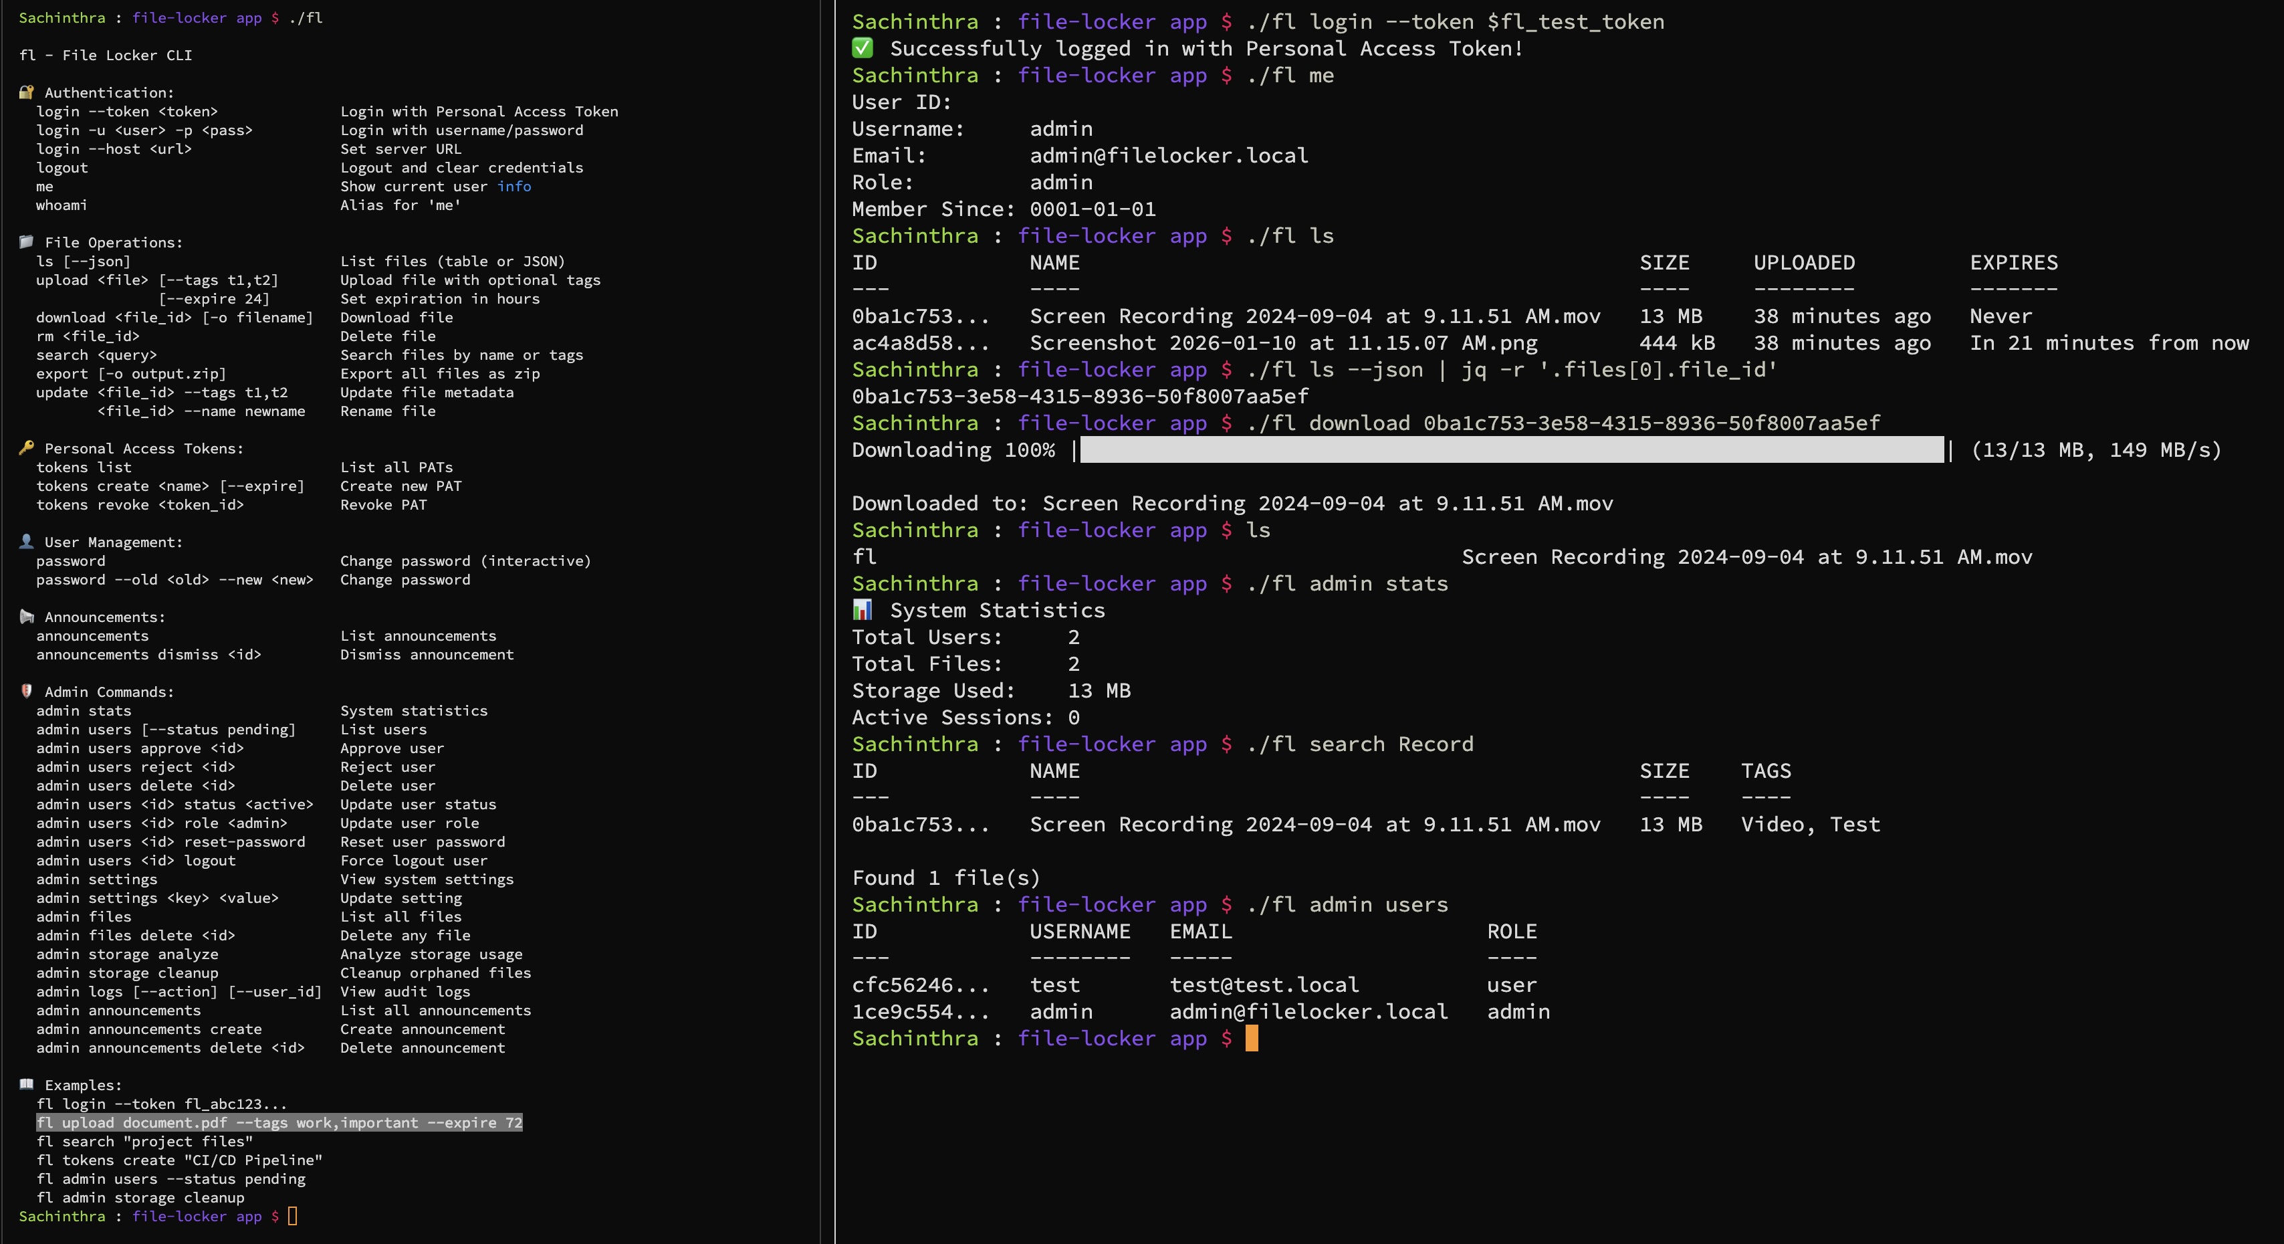The image size is (2284, 1244).
Task: Click the person emoji beside User Management
Action: 27,542
